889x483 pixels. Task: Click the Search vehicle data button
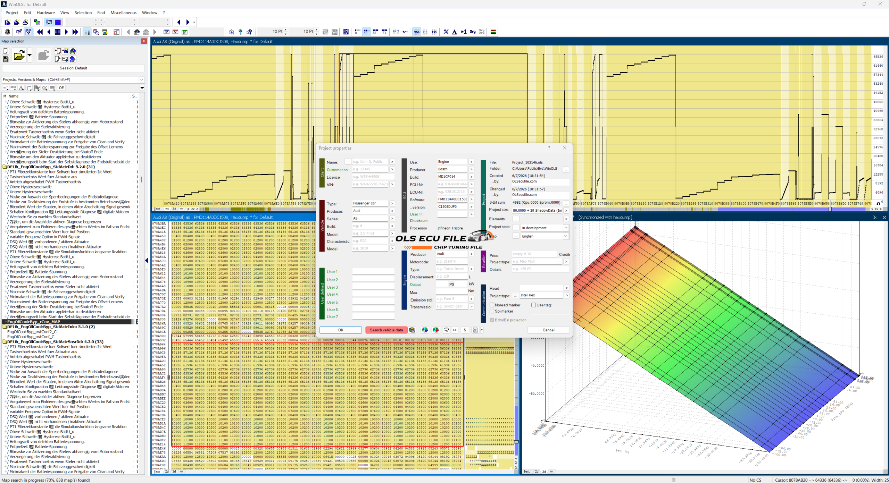click(x=386, y=330)
